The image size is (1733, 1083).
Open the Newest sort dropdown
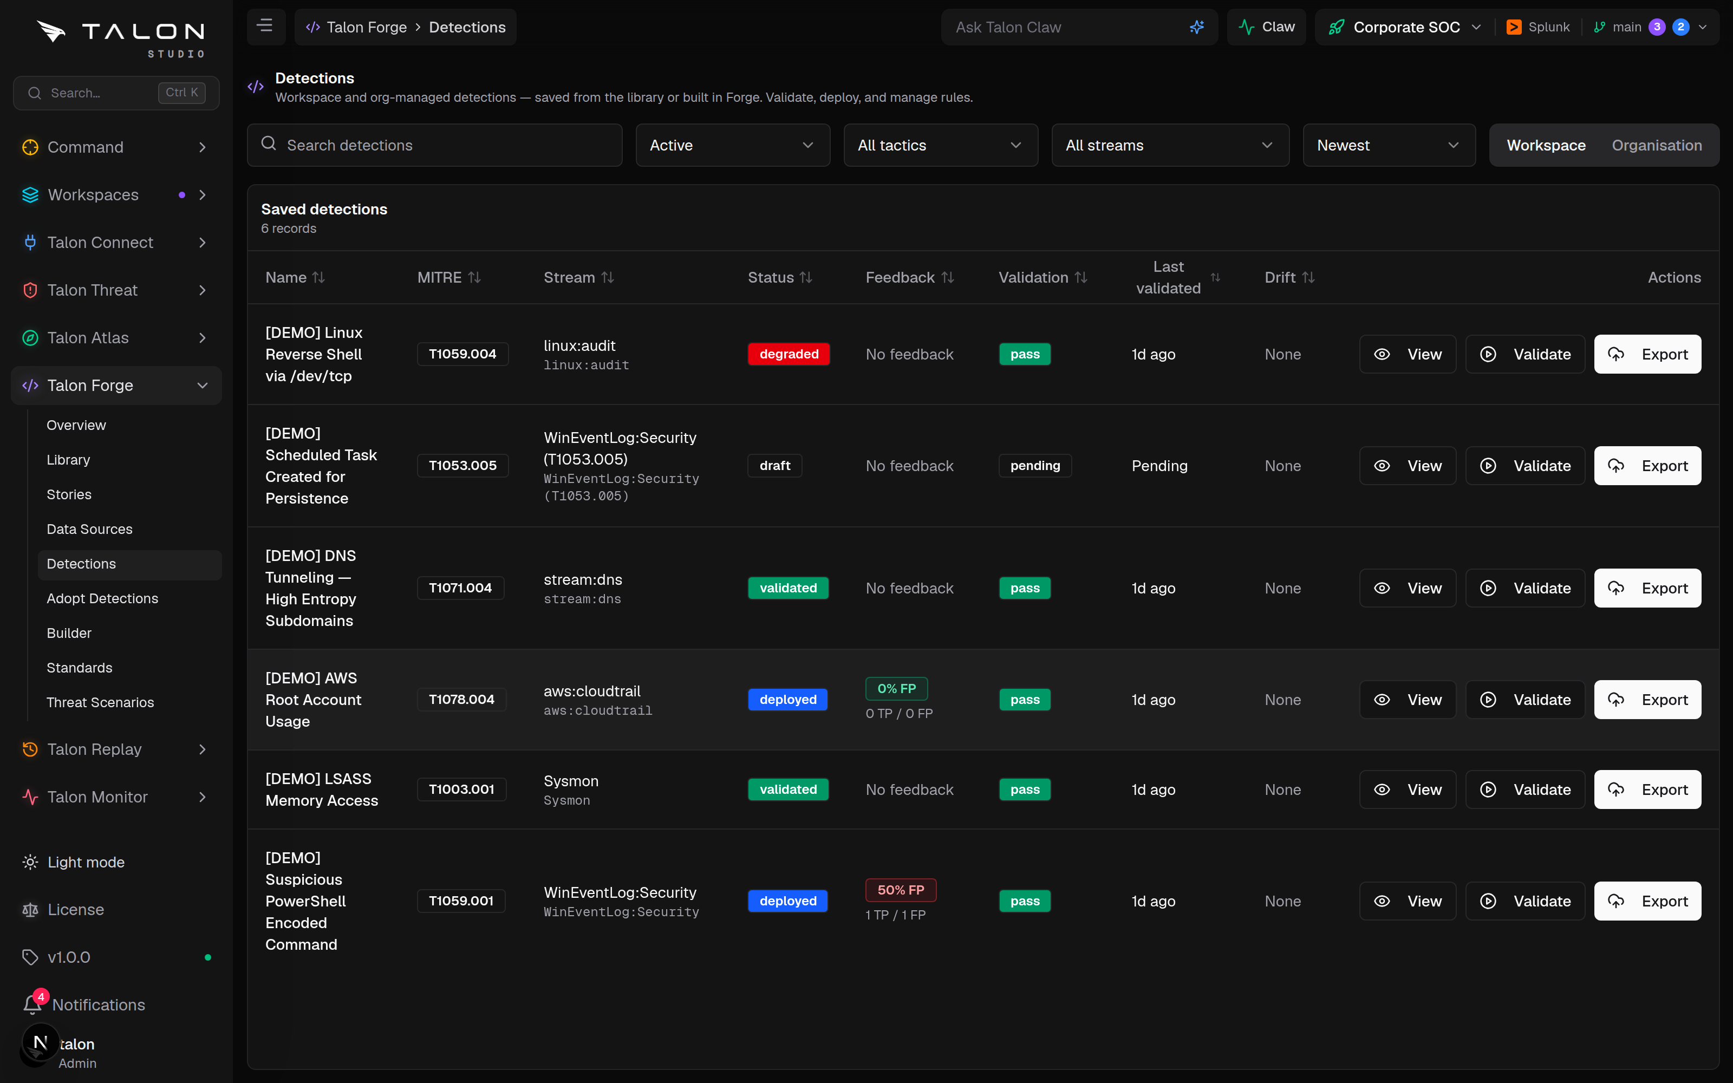[x=1389, y=146]
